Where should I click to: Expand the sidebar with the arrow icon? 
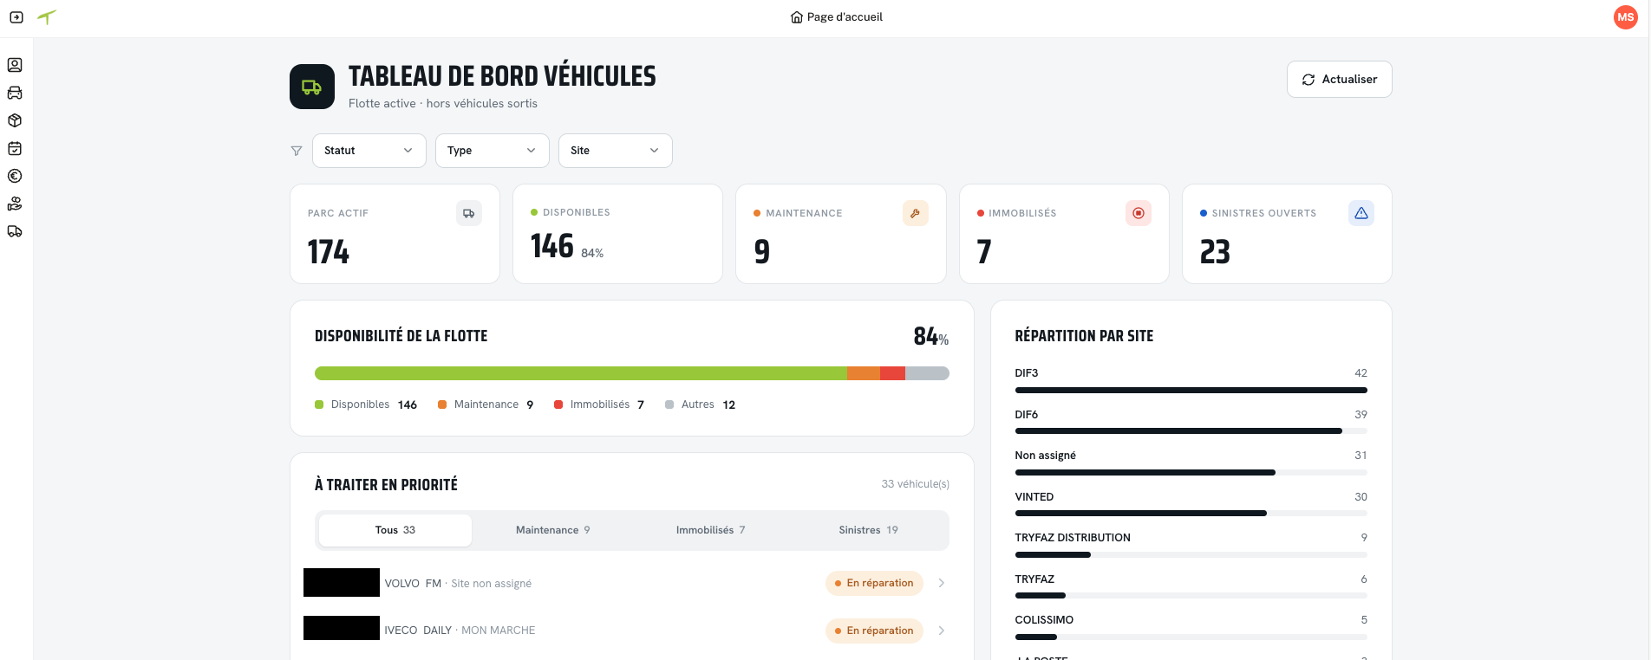point(16,17)
